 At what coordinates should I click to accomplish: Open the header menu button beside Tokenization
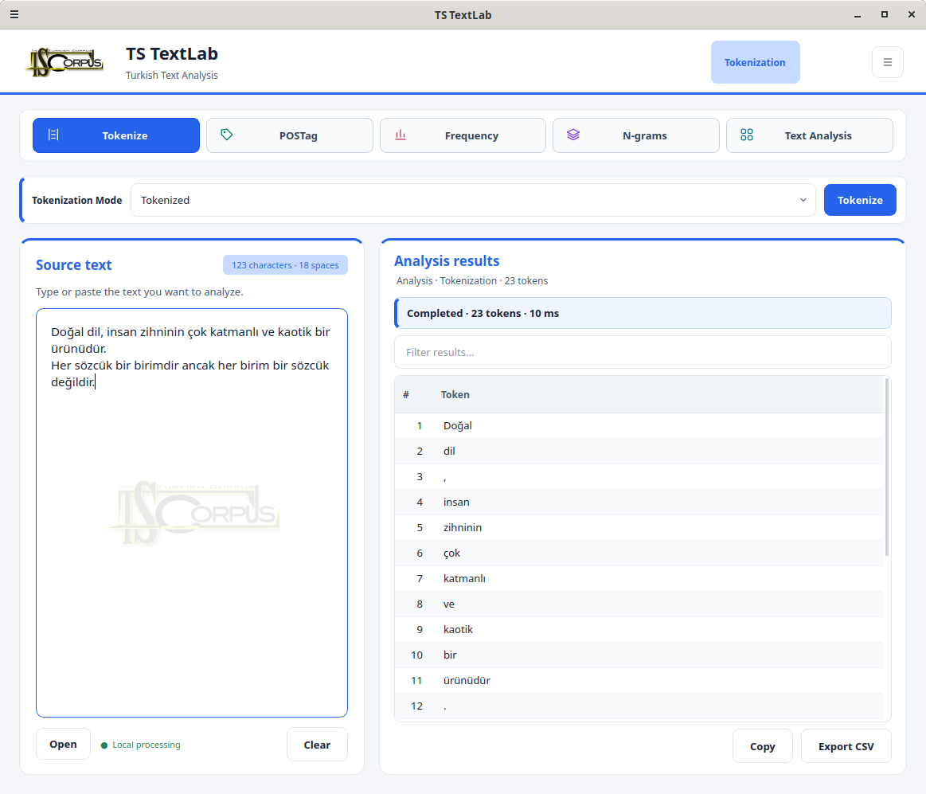[887, 62]
